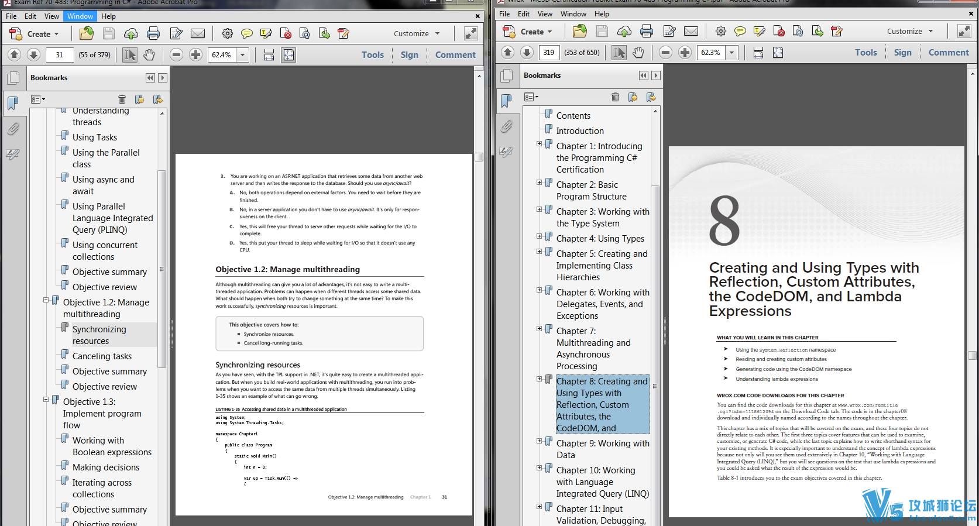The image size is (979, 526).
Task: Go to previous page in left window
Action: [15, 54]
